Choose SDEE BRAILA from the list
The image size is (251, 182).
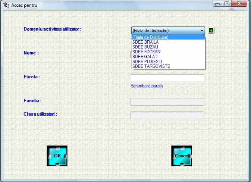168,42
